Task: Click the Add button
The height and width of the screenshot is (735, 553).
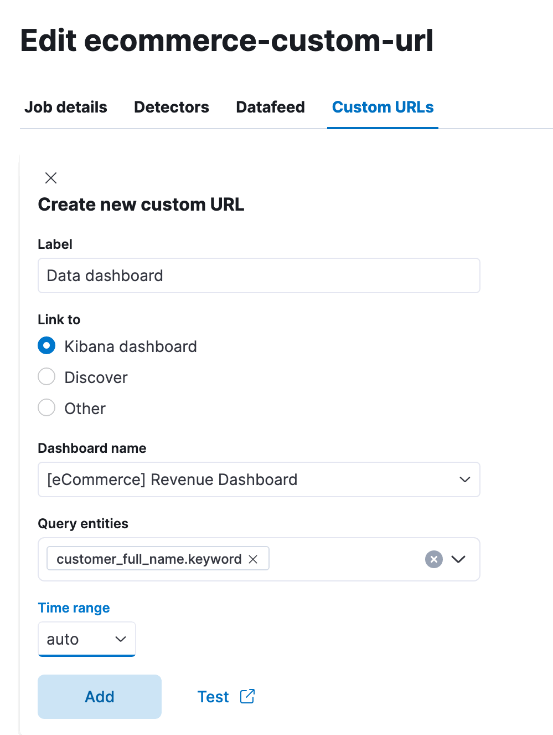Action: point(99,696)
